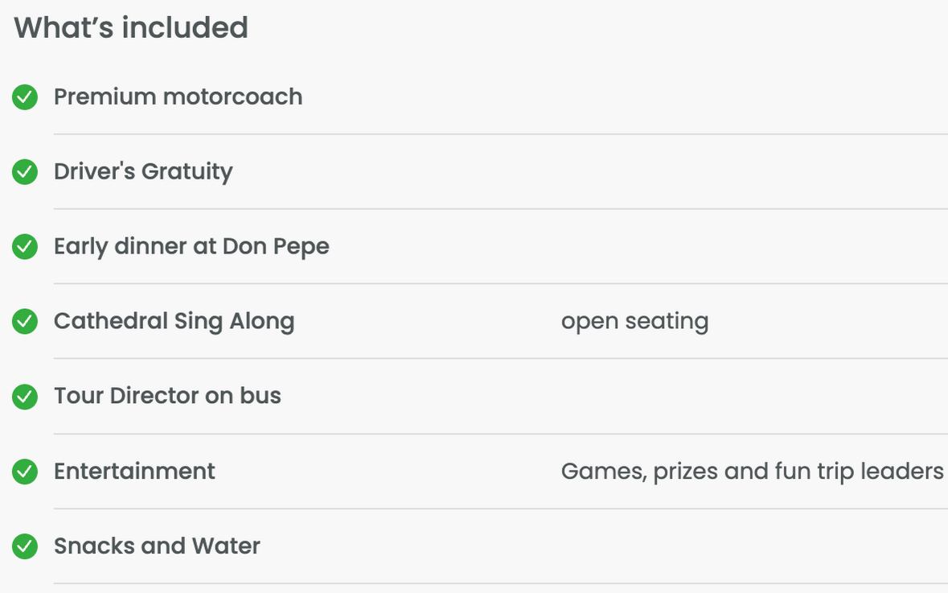Select the "Entertainment" item label
The height and width of the screenshot is (593, 948).
pos(134,471)
